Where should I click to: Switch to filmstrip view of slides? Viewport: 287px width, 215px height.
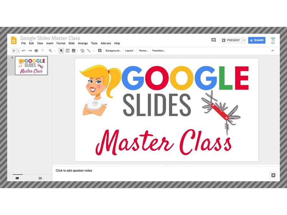pos(17,178)
